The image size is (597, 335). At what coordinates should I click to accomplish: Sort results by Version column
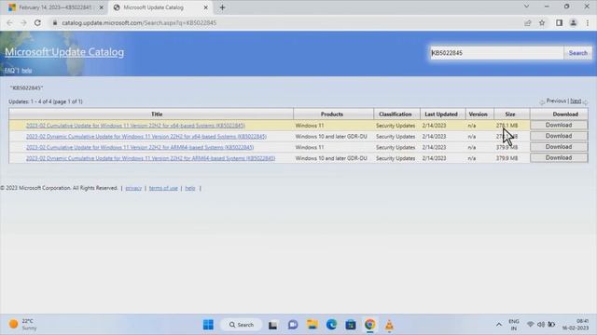coord(479,114)
